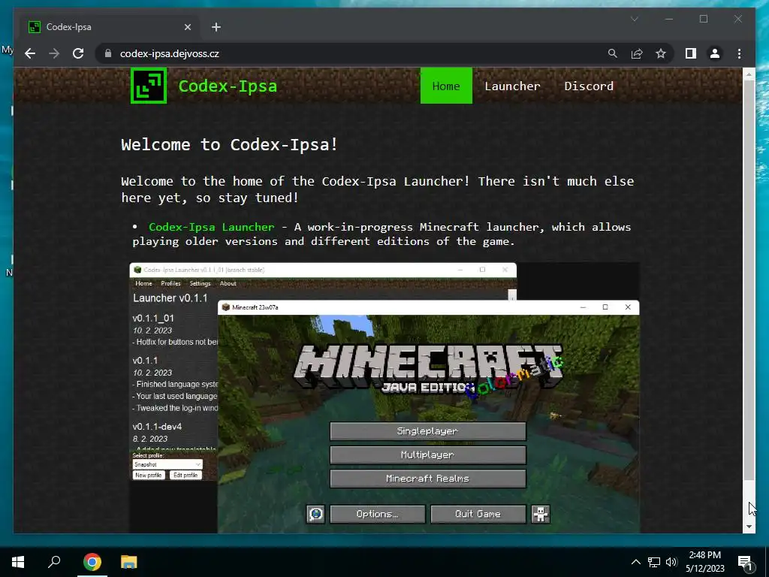Image resolution: width=769 pixels, height=577 pixels.
Task: Click the Chrome tab search chevron
Action: [x=634, y=19]
